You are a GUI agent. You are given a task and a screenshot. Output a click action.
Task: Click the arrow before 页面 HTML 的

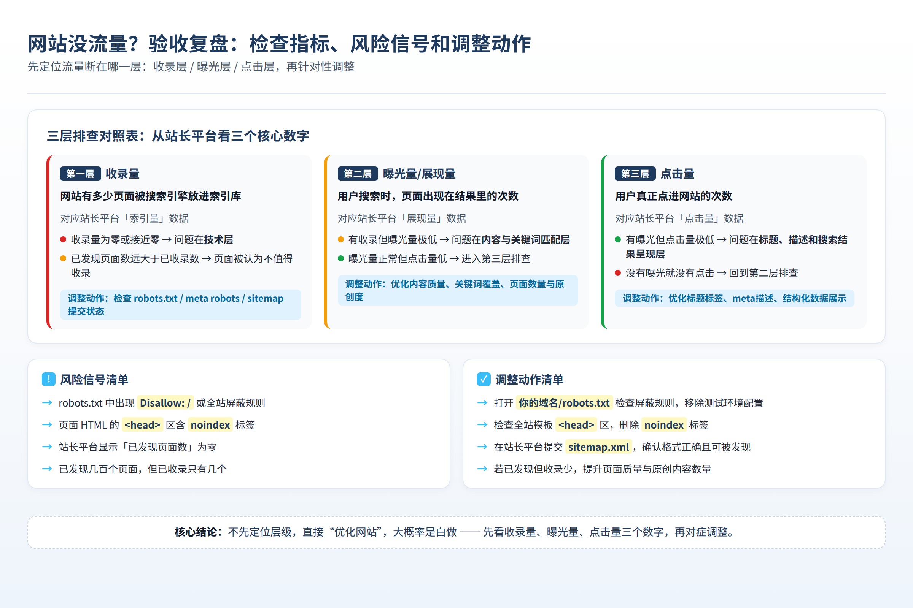tap(47, 424)
